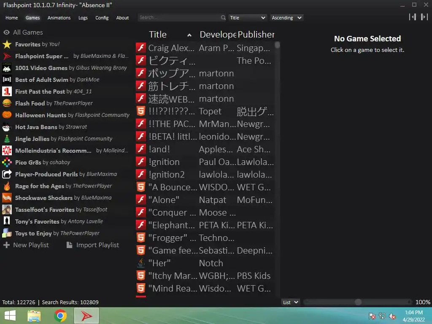
Task: Open the Logs tab
Action: pos(83,18)
